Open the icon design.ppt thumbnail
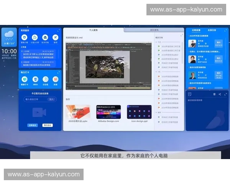230x184 pixels. [x=139, y=112]
